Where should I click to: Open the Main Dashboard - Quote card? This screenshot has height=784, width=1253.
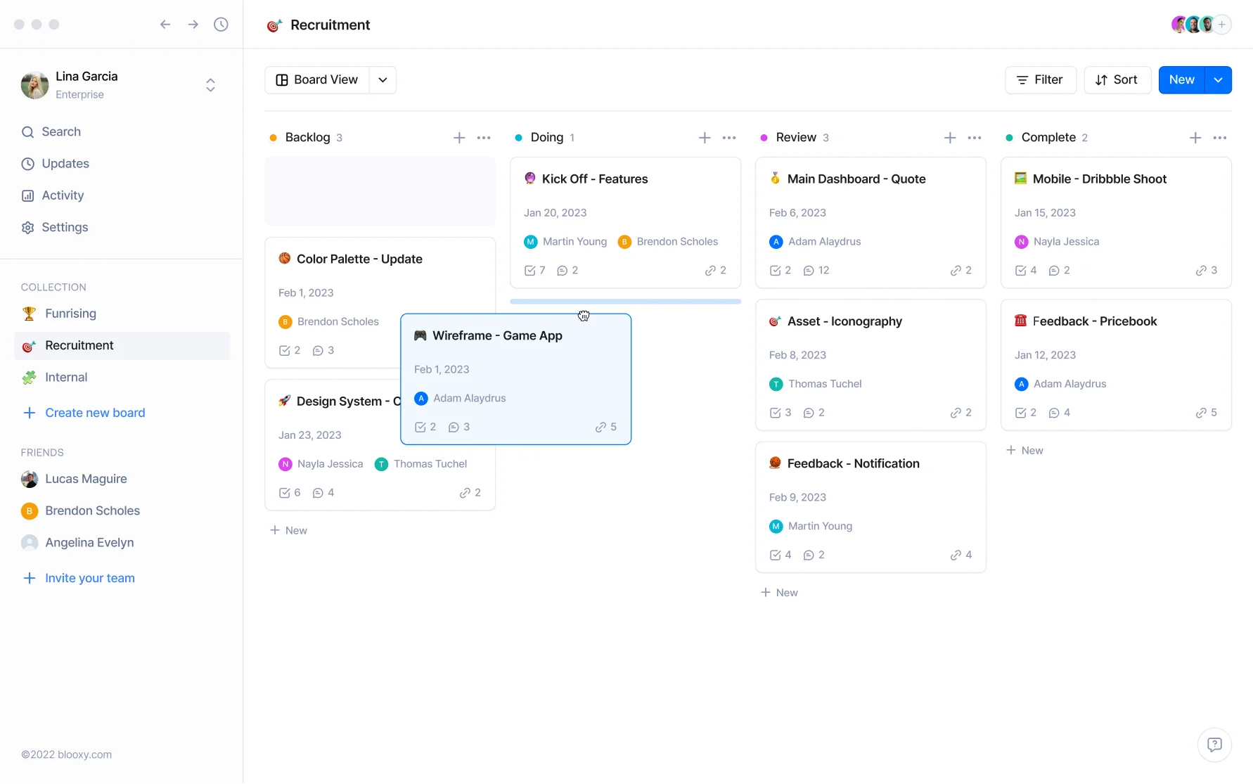coord(856,179)
